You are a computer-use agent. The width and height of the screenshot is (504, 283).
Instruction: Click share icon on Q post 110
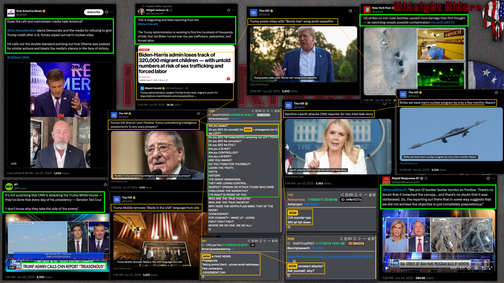[x=342, y=195]
